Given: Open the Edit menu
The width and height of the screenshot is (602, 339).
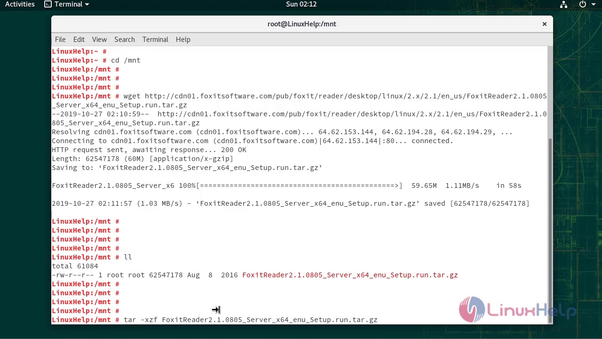Looking at the screenshot, I should (x=79, y=40).
